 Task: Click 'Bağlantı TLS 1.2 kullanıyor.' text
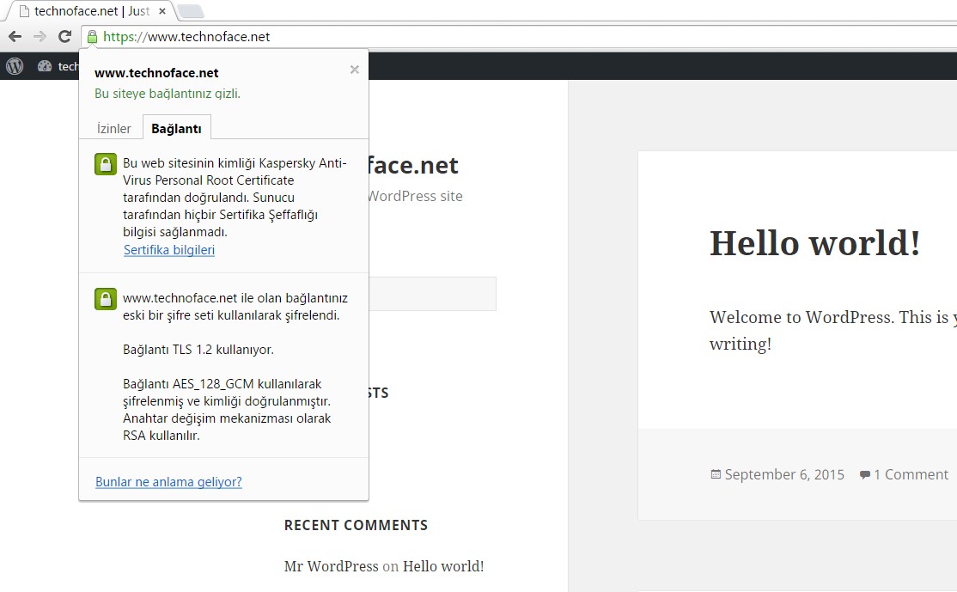[198, 349]
